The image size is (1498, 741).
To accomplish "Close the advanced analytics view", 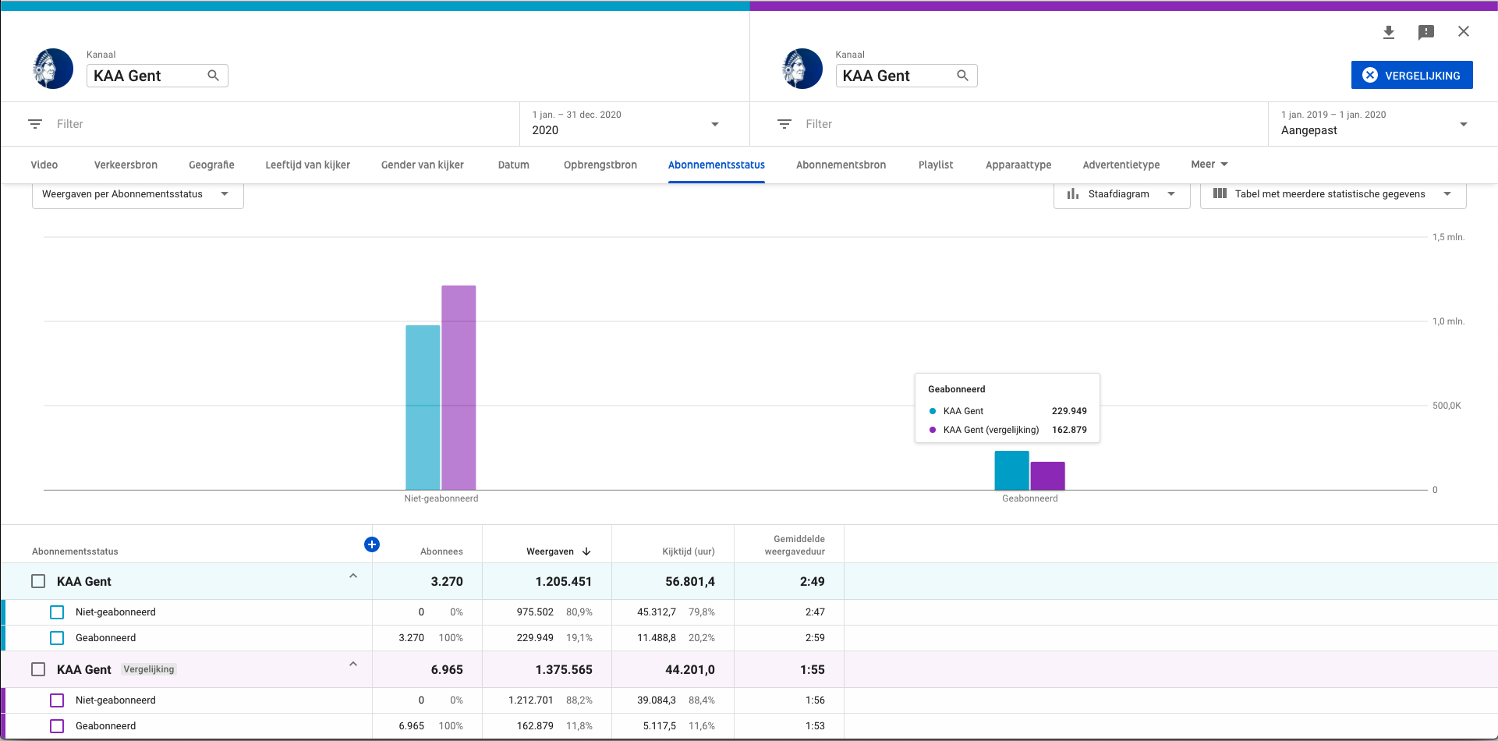I will pyautogui.click(x=1463, y=31).
